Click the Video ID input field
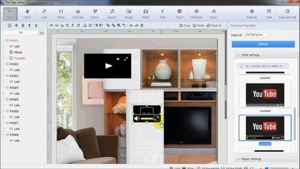 click(256, 35)
